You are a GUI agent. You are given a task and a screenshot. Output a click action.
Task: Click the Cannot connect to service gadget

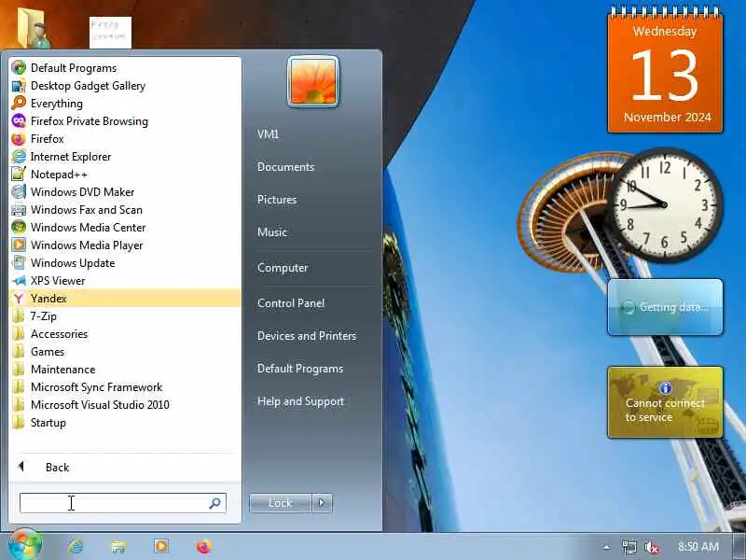click(x=665, y=402)
